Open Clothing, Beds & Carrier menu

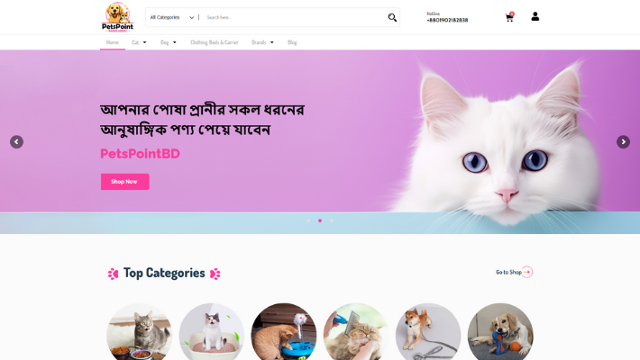(215, 42)
